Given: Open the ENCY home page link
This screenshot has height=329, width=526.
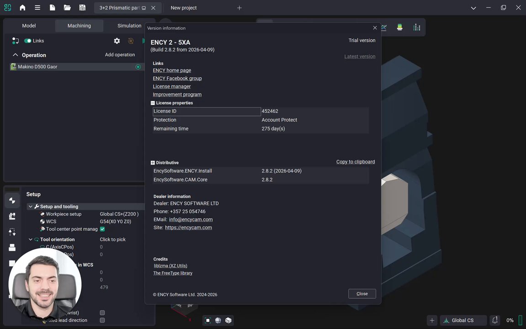Looking at the screenshot, I should [x=172, y=70].
